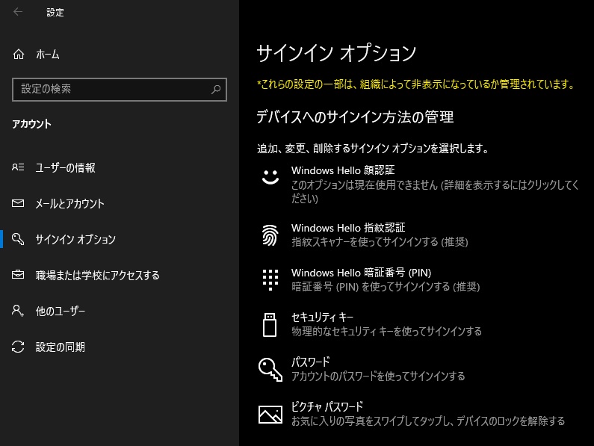Expand Windows Hello 顔認証 option
The height and width of the screenshot is (446, 594).
click(x=418, y=185)
